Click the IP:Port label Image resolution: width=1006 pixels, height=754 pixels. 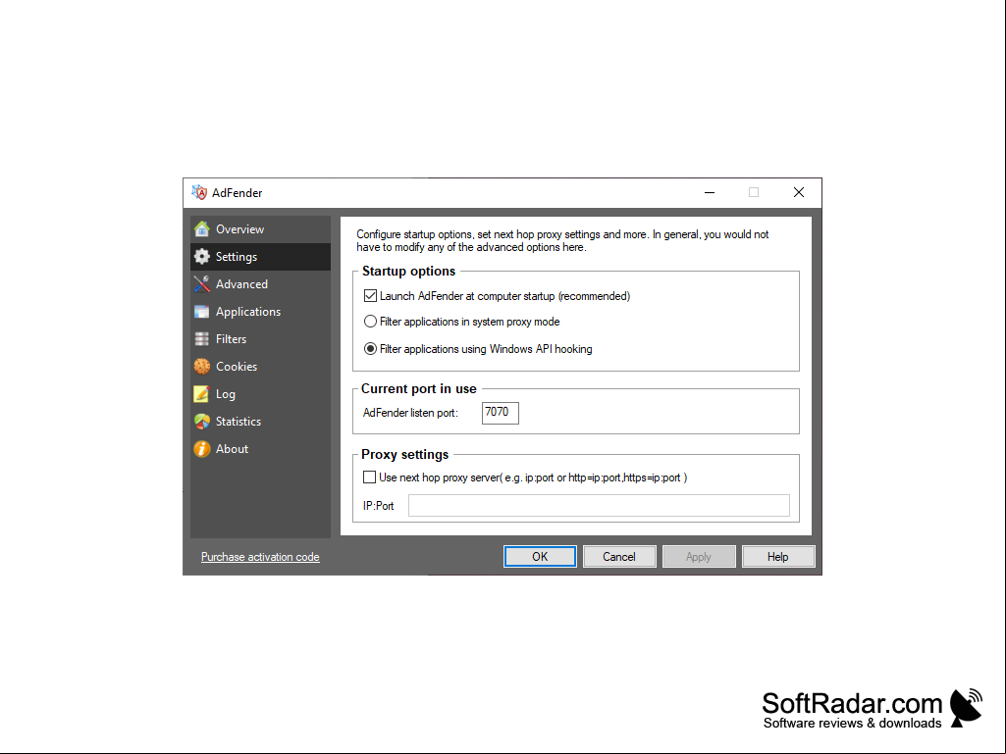click(x=379, y=506)
